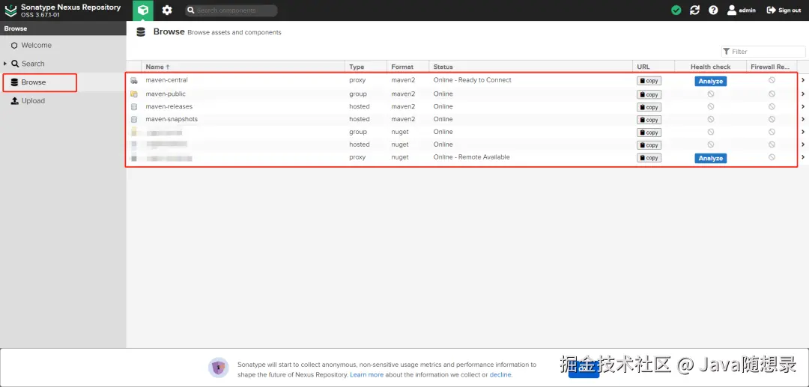
Task: Open the help question mark icon
Action: click(713, 10)
